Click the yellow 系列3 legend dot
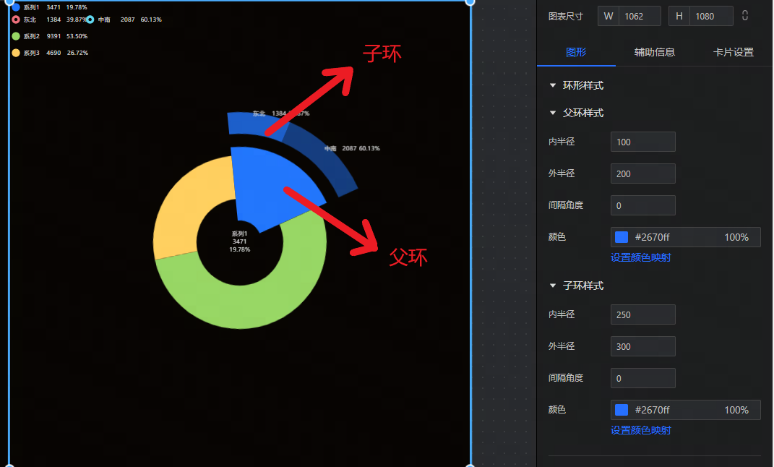Viewport: 774px width, 467px height. coord(16,53)
